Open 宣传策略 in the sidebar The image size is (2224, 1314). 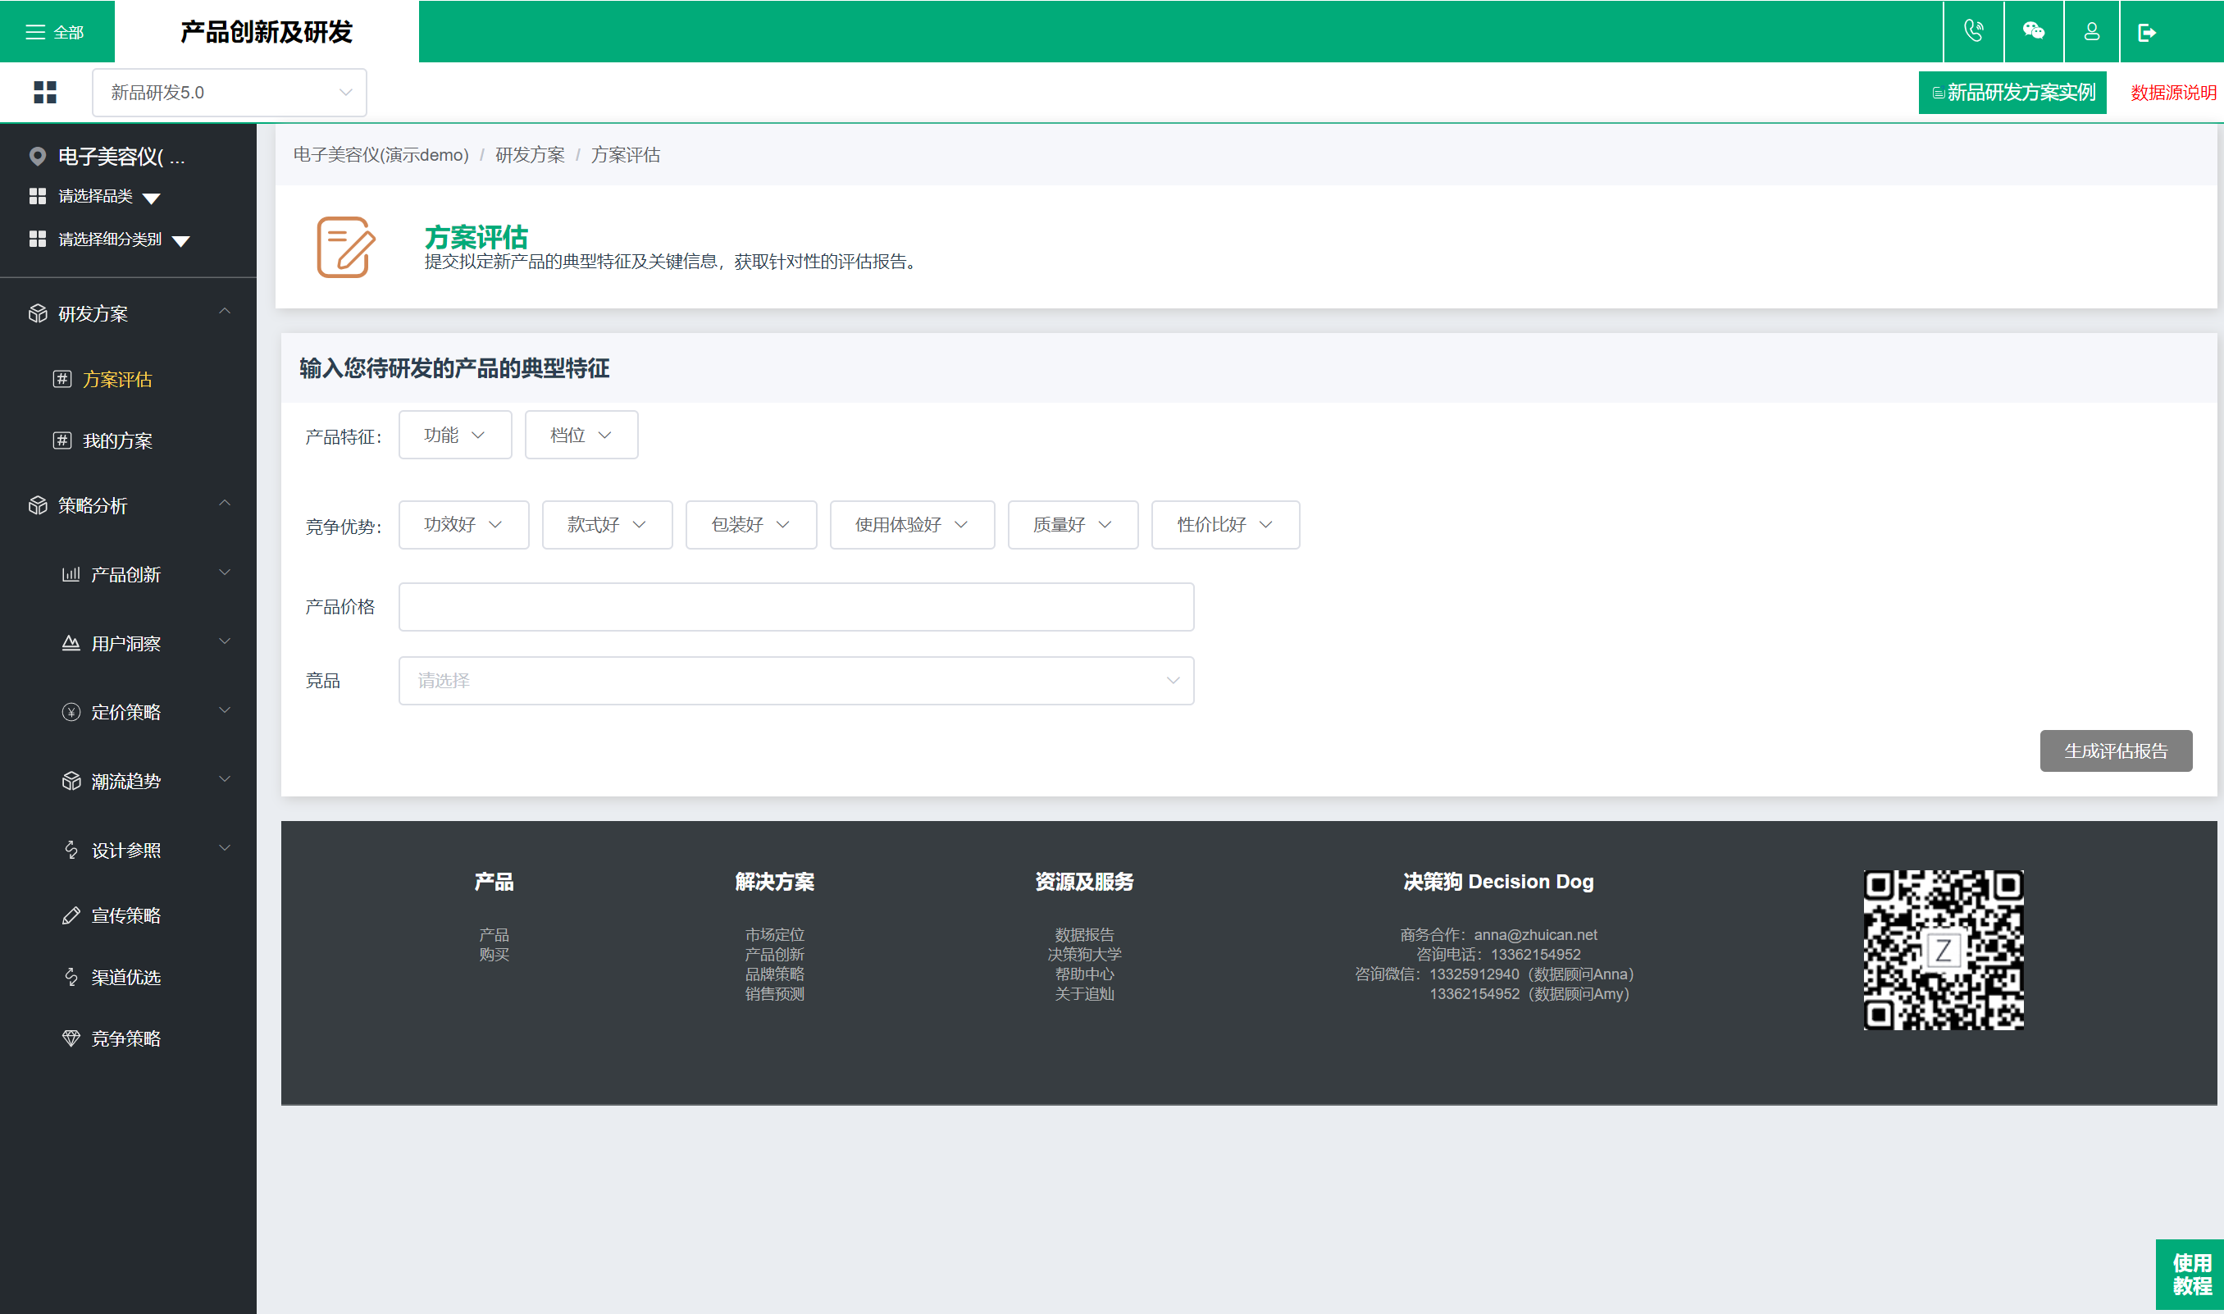[x=128, y=915]
